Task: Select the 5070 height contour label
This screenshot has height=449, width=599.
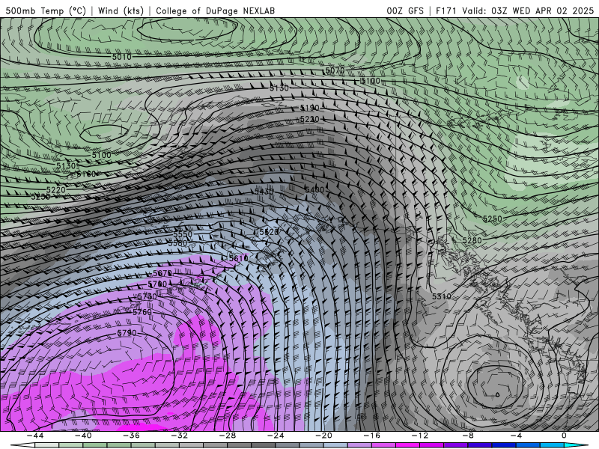Action: 335,70
